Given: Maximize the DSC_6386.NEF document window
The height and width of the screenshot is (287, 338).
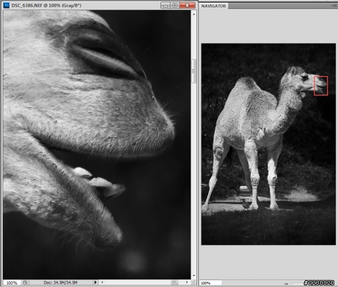Looking at the screenshot, I should coord(175,5).
